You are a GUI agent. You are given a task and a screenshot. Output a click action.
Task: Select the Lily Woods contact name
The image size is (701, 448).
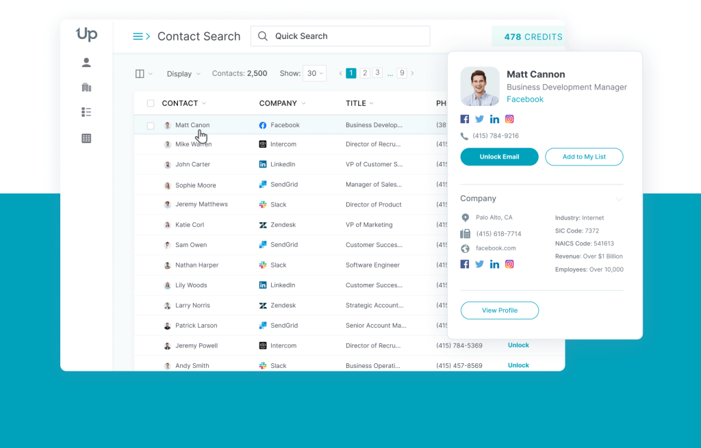pos(191,285)
